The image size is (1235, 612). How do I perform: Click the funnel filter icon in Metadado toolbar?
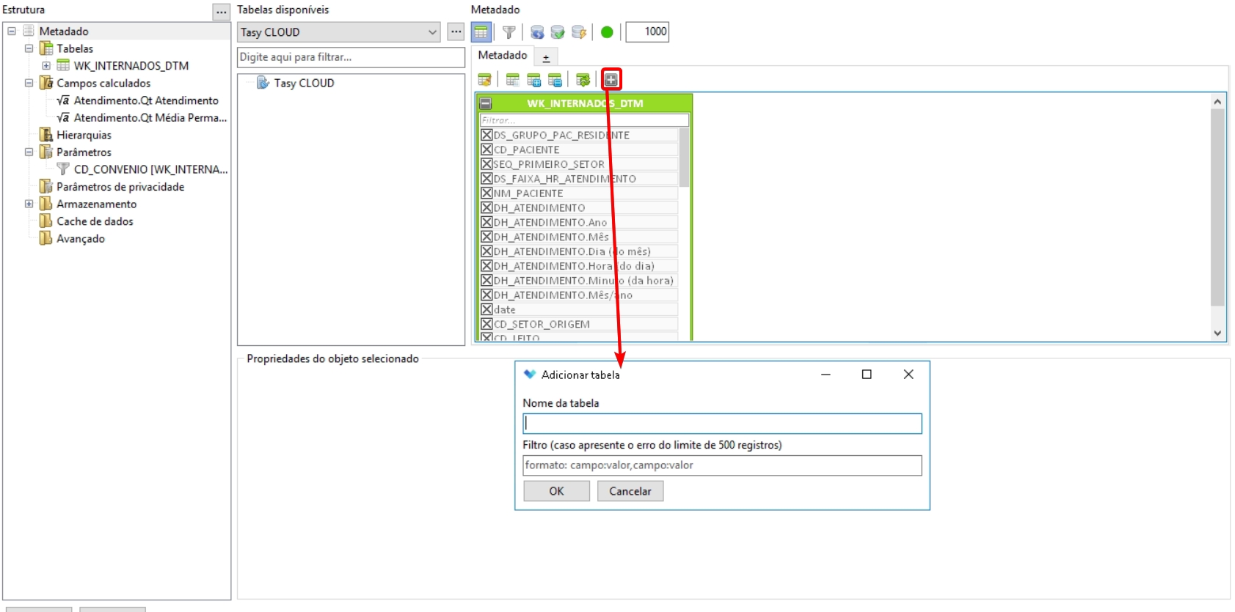[x=509, y=32]
